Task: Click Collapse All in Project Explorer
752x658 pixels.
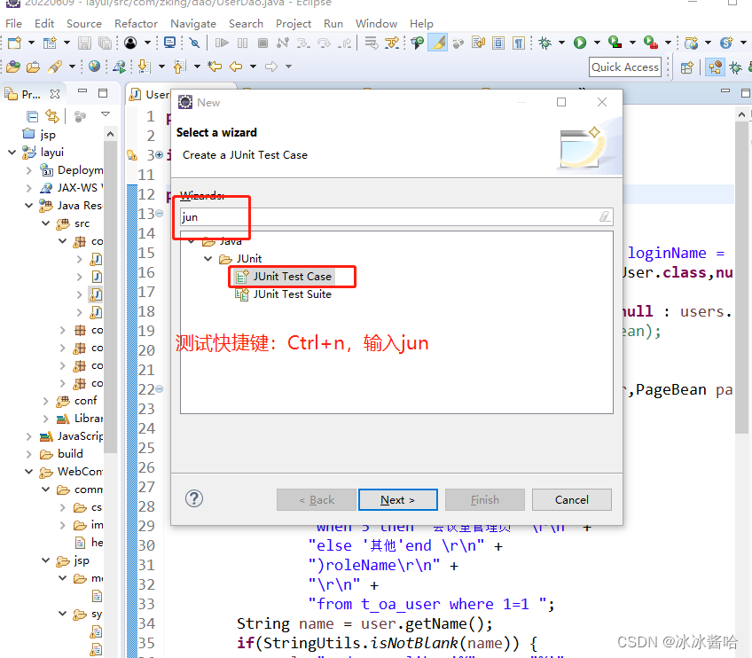Action: tap(32, 116)
